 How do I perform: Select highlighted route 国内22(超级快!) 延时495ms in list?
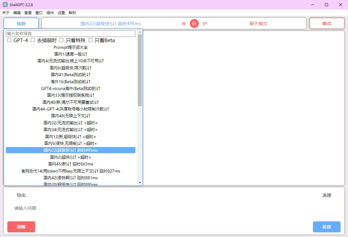click(x=70, y=150)
